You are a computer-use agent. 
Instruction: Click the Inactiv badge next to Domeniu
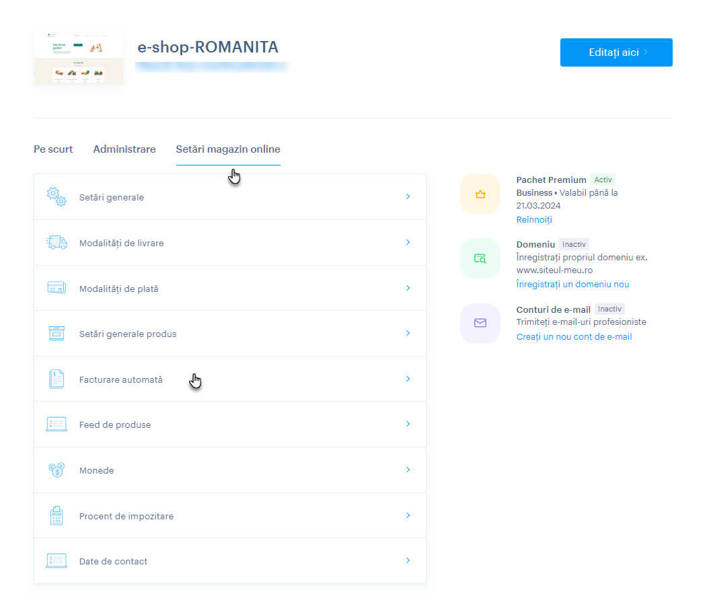tap(574, 244)
